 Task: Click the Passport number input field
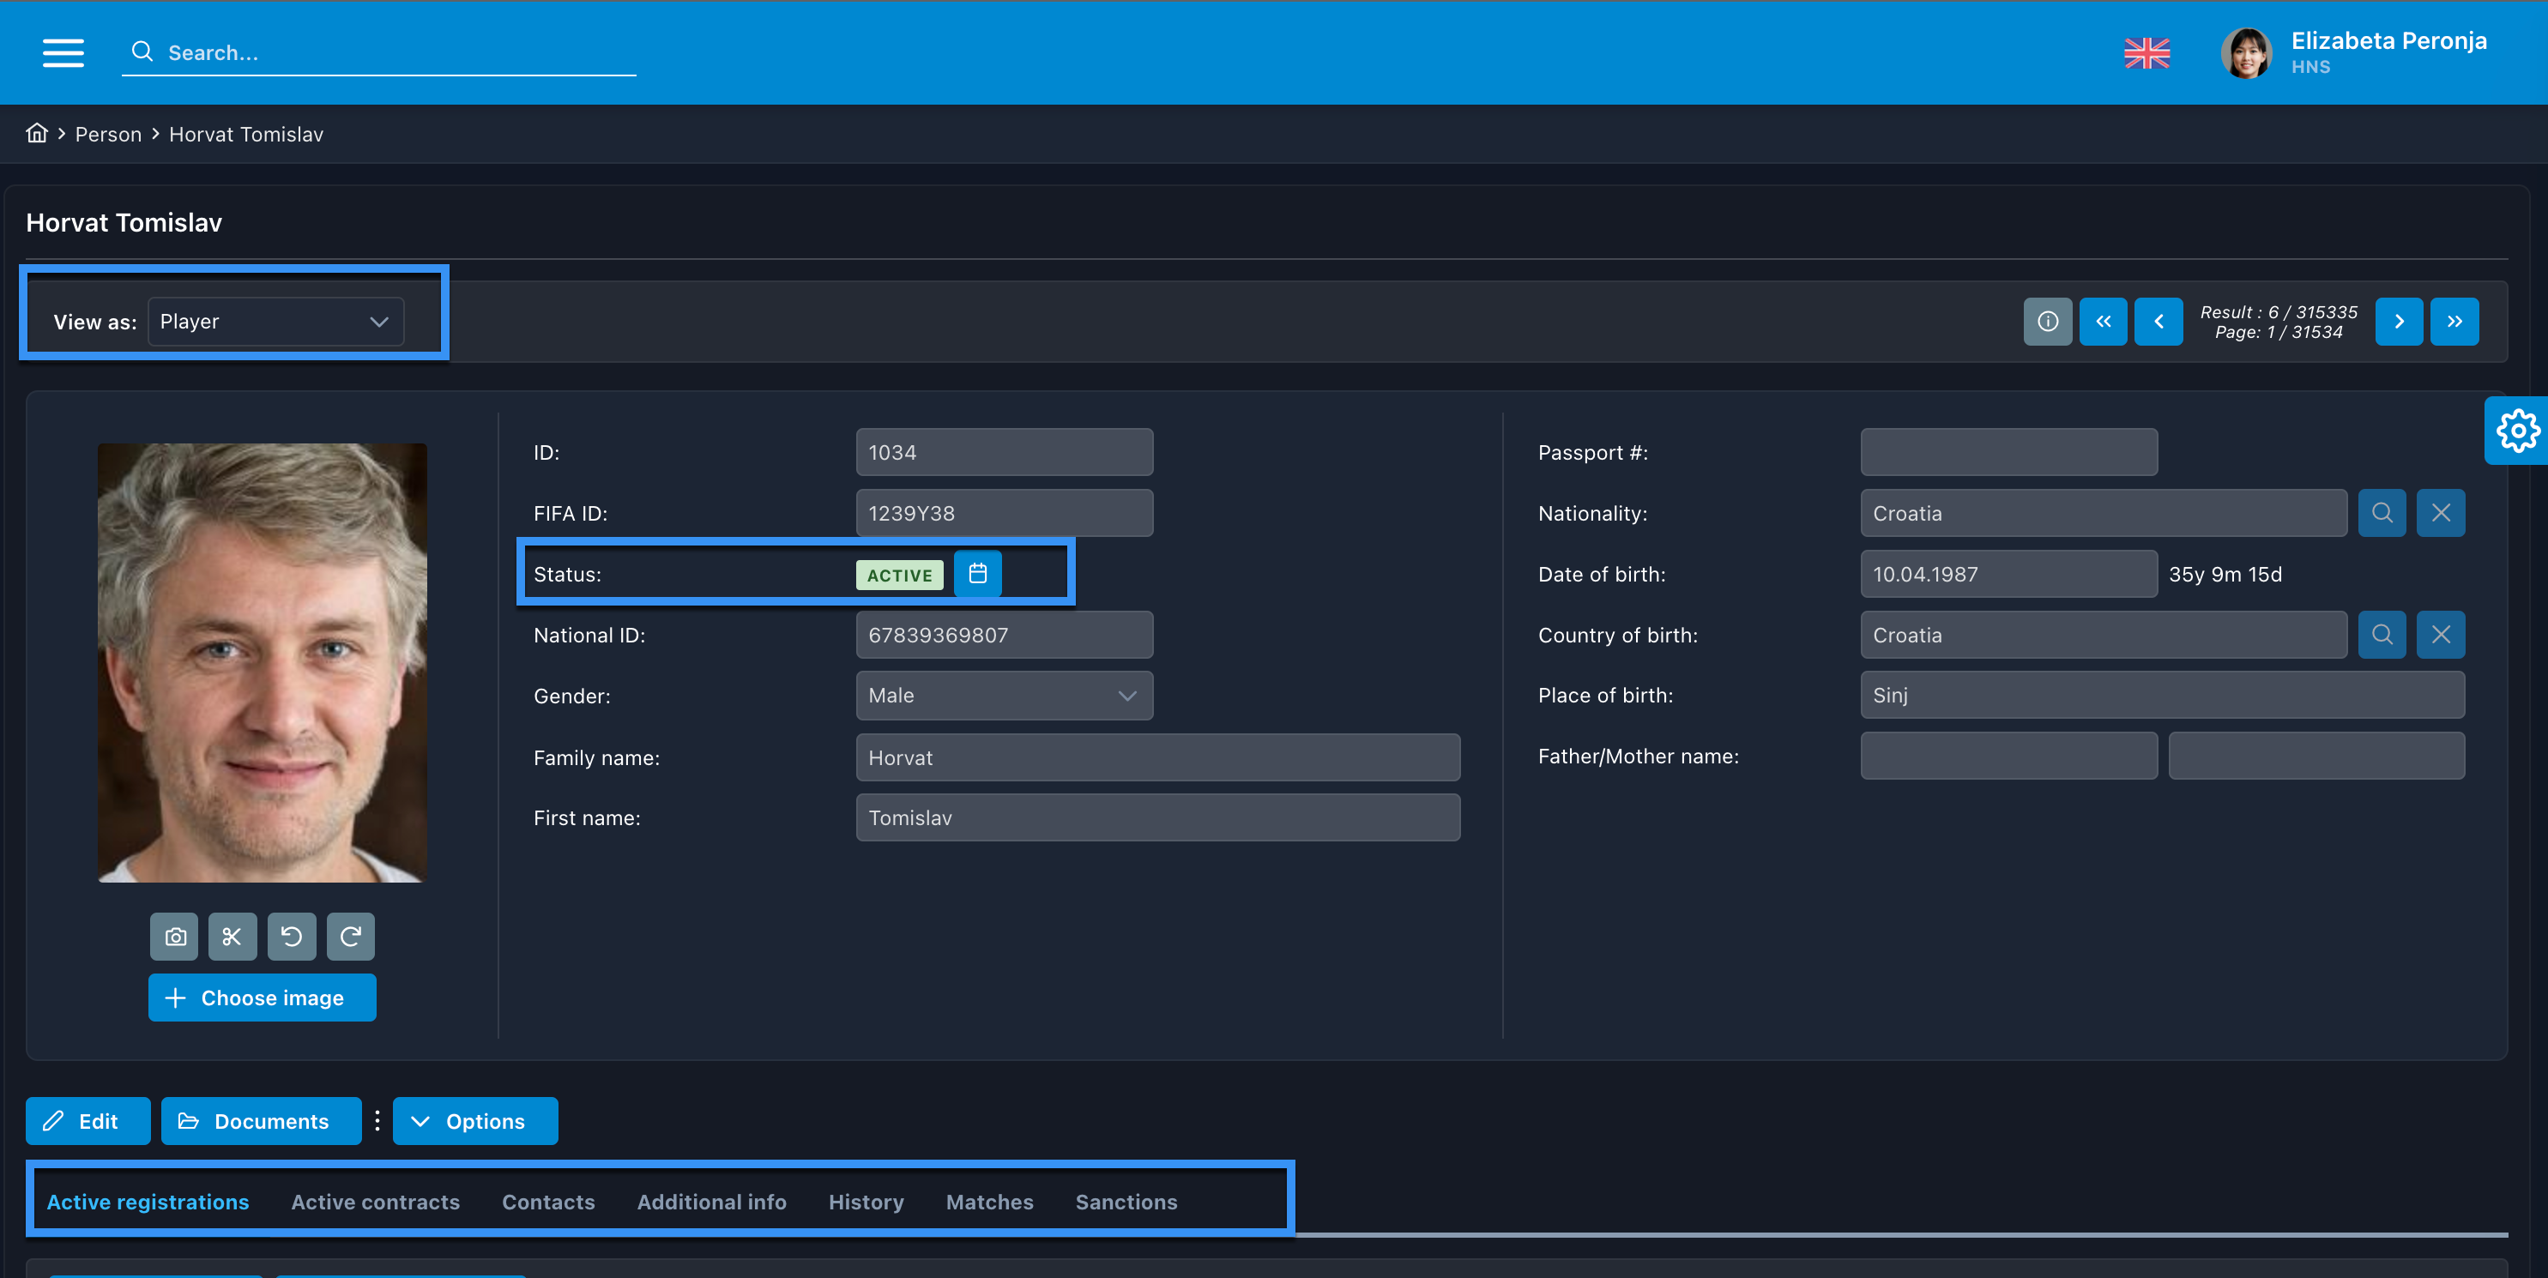click(2008, 452)
